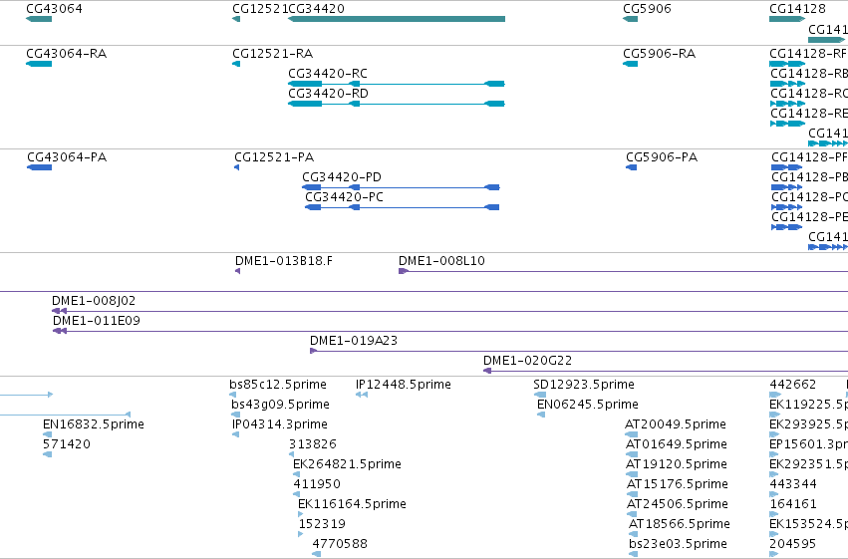Click BAC clone DME1-013B18.F label
This screenshot has height=559, width=848.
[284, 261]
